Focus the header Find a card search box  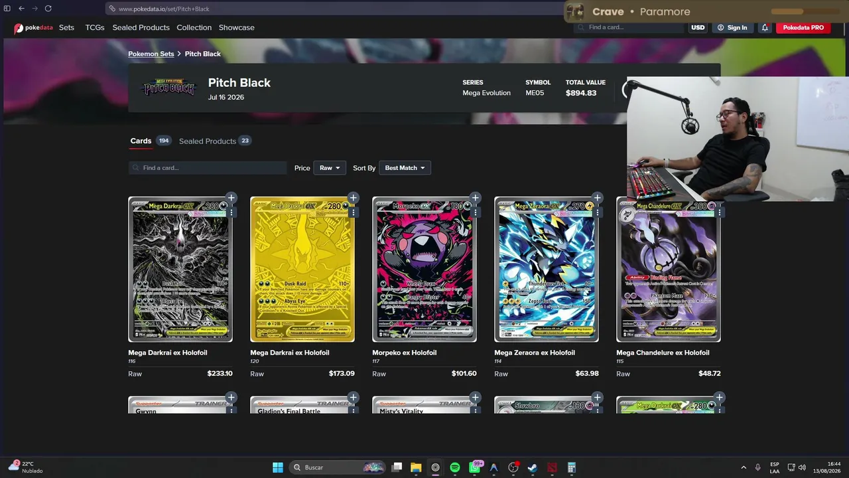pos(629,27)
